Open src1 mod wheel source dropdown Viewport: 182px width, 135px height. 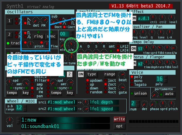[62, 102]
